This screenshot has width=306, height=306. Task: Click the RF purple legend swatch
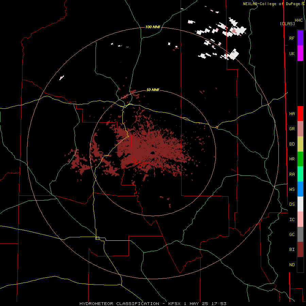300,38
